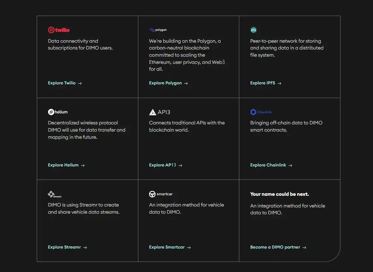373x272 pixels.
Task: Visit the Explore Streamr link
Action: pyautogui.click(x=68, y=247)
